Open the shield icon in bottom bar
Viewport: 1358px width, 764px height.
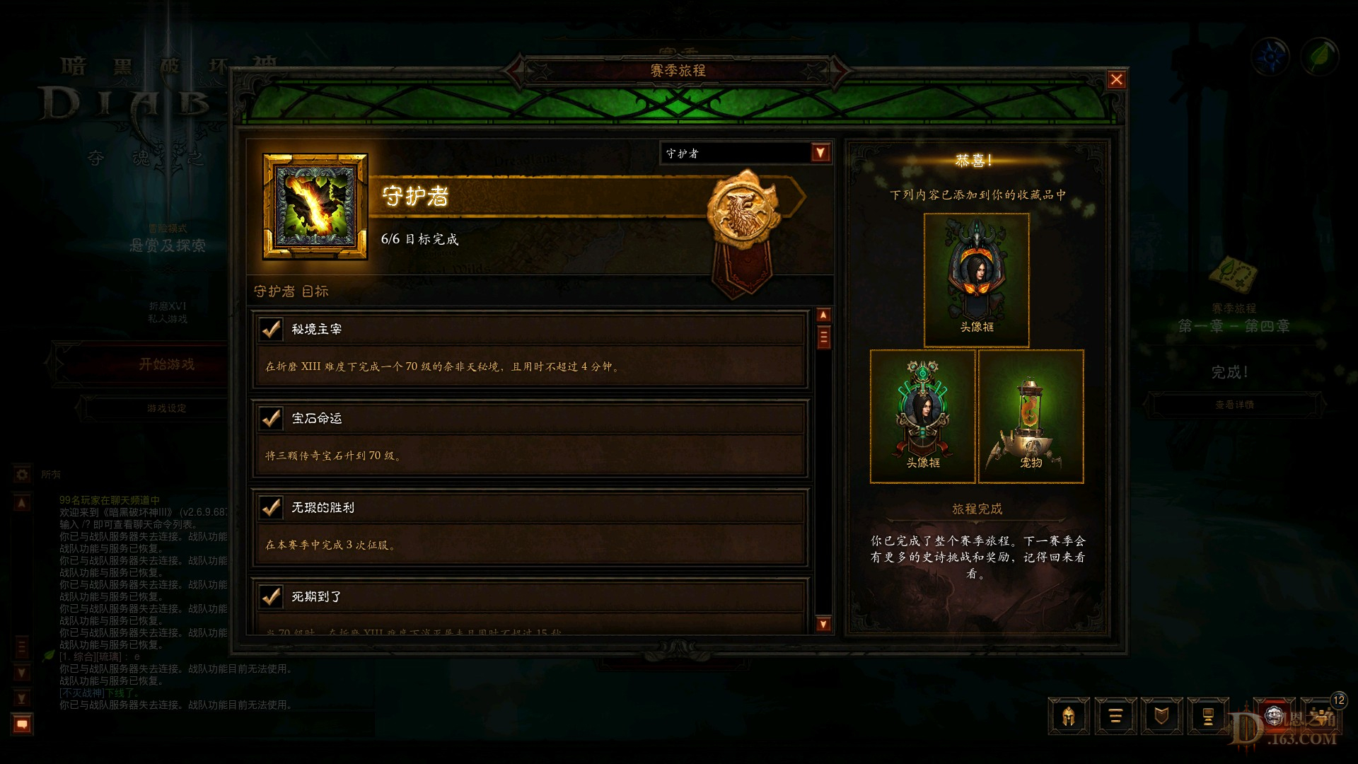pyautogui.click(x=1161, y=717)
